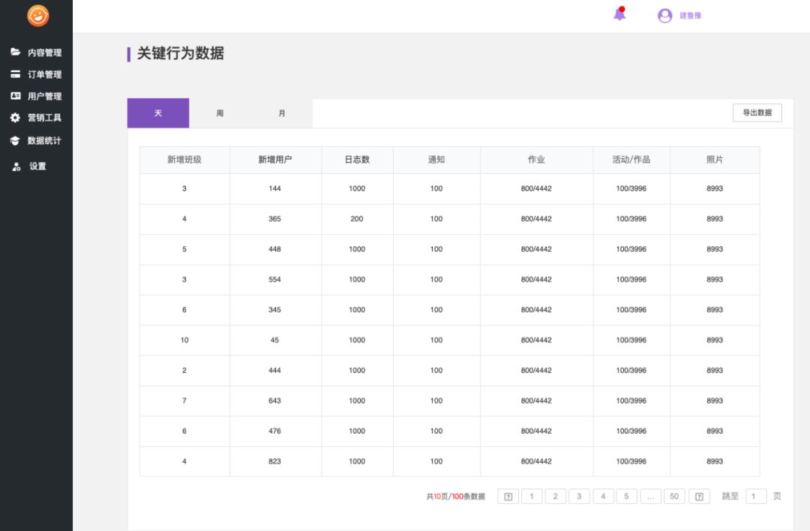Switch to the 周 tab
The image size is (810, 531).
click(220, 113)
